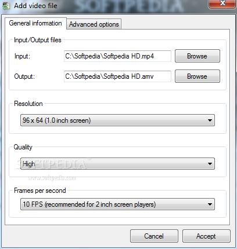Accept the video file settings
This screenshot has width=237, height=249.
[206, 236]
